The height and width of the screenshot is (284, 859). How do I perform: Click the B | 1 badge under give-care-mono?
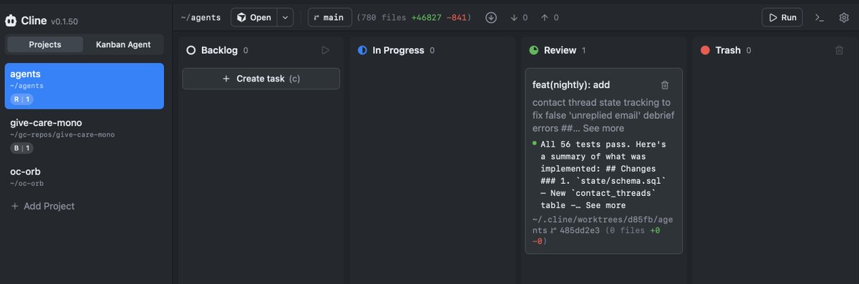point(21,148)
